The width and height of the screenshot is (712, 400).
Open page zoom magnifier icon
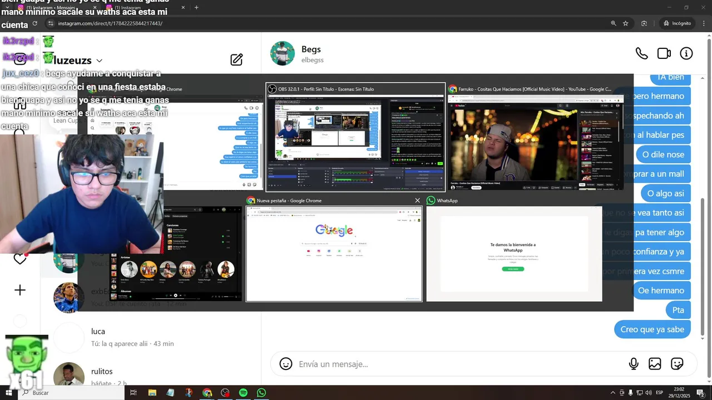click(614, 23)
